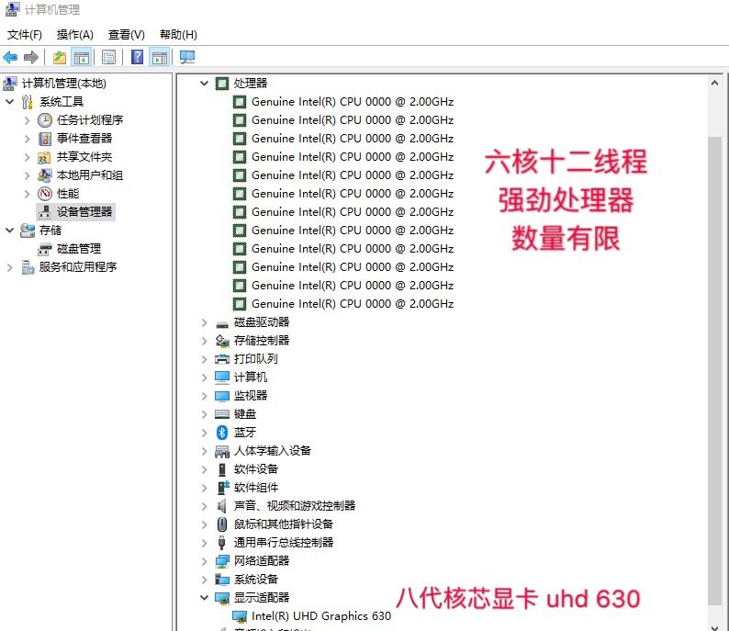The width and height of the screenshot is (729, 631).
Task: Expand the 性能 node
Action: [x=27, y=194]
